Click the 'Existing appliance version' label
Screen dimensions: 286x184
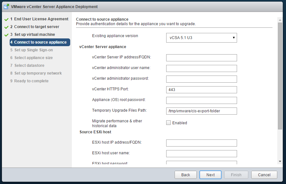[x=115, y=36]
